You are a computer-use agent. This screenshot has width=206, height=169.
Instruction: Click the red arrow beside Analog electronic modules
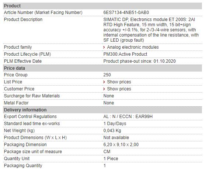[104, 47]
